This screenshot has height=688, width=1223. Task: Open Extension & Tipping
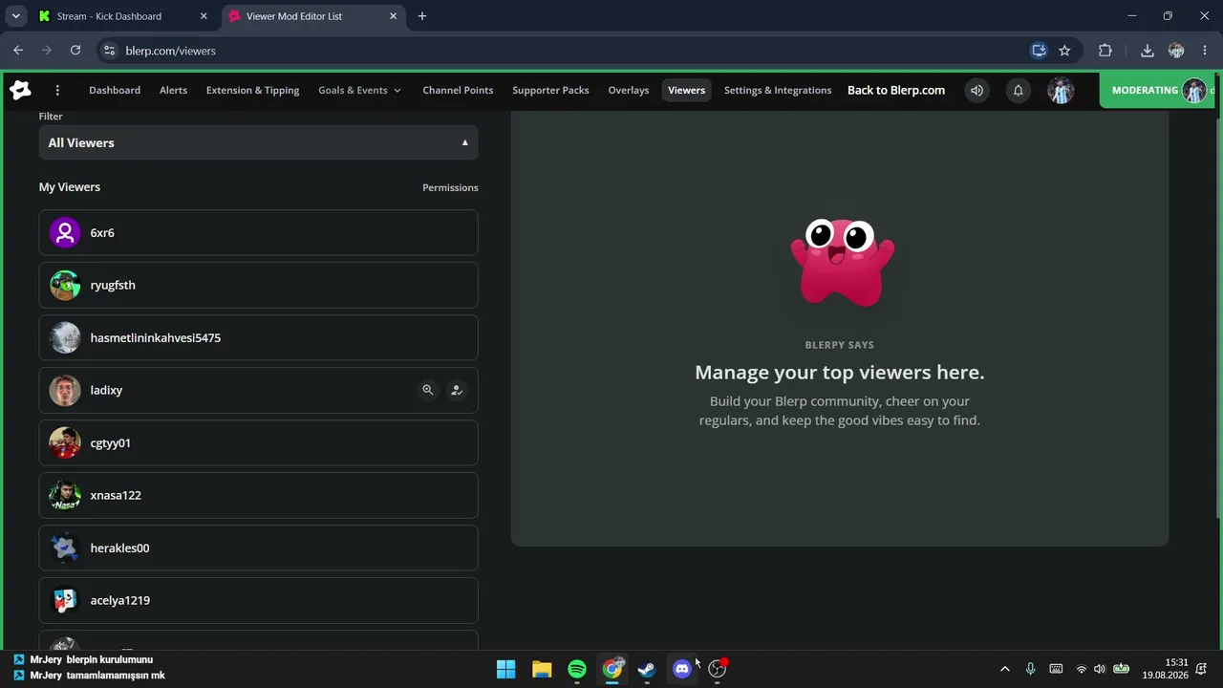(252, 91)
